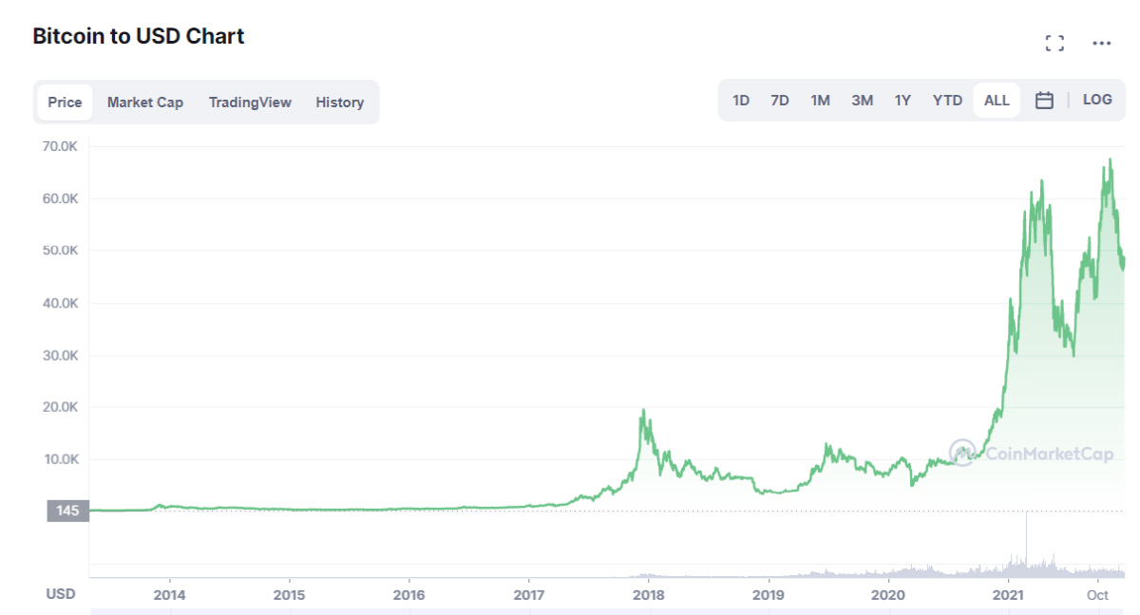
Task: Show year-to-date YTD range
Action: point(947,101)
